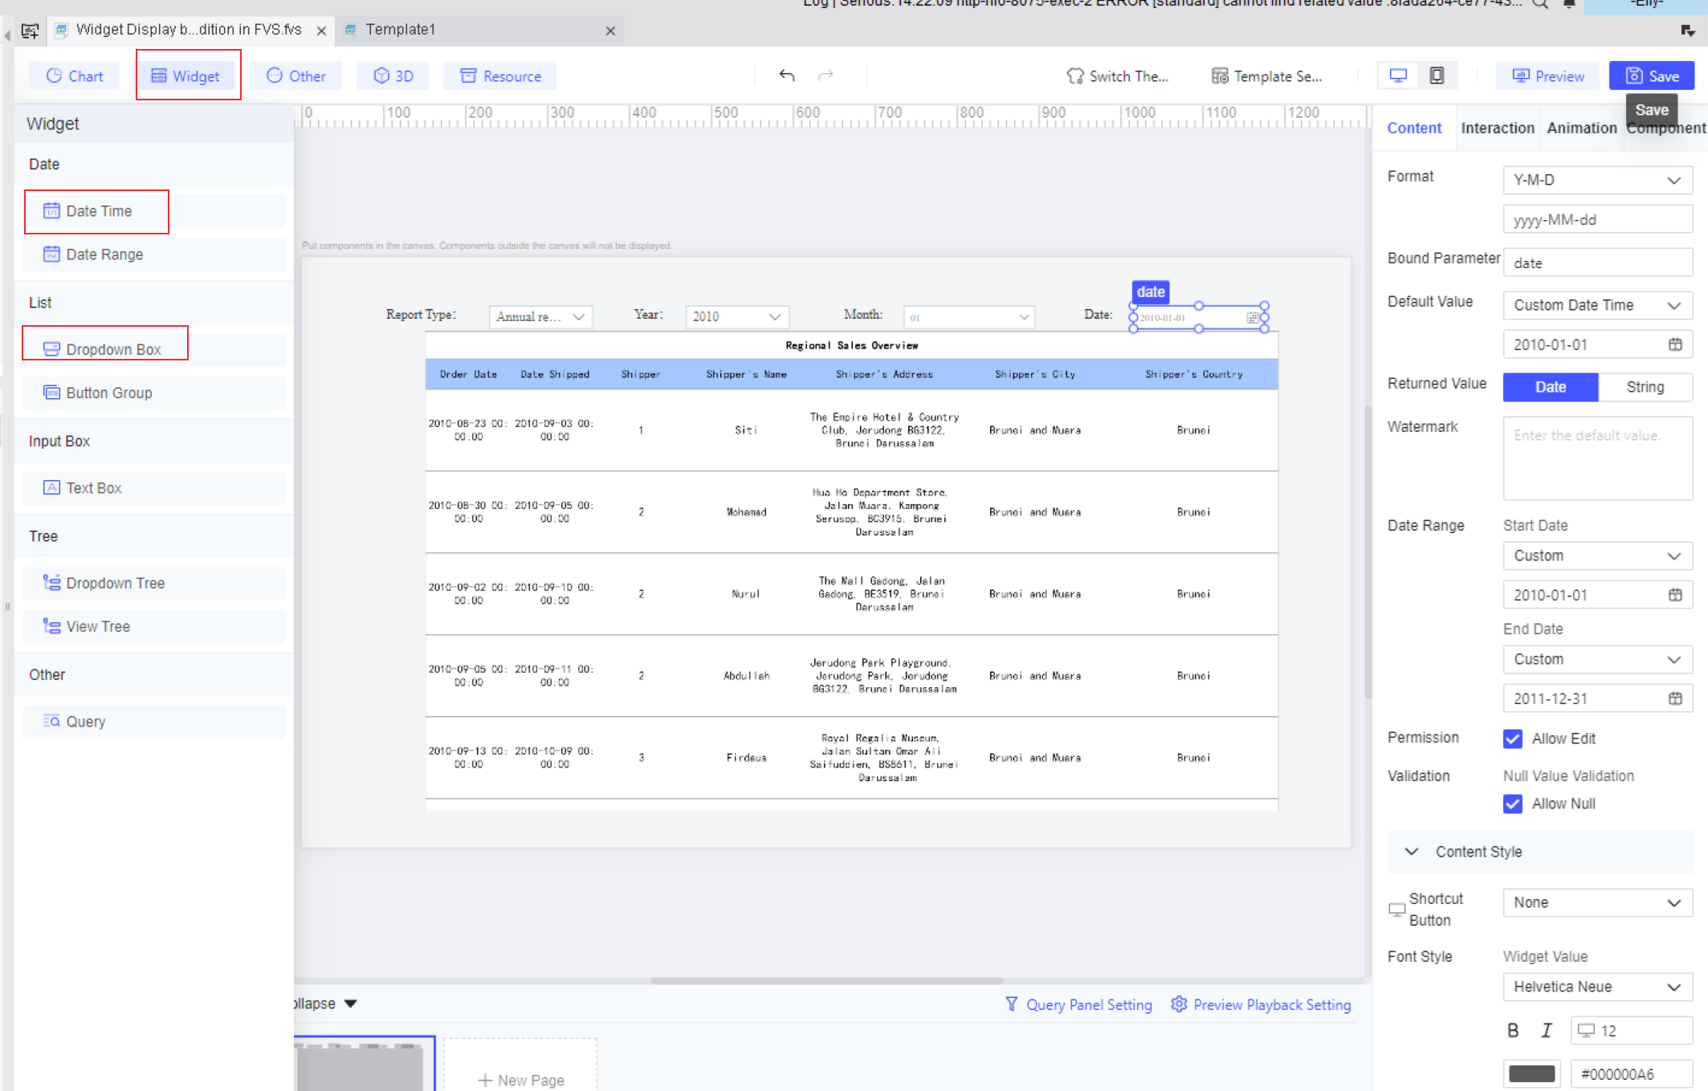Open the Animation settings tab
Image resolution: width=1708 pixels, height=1091 pixels.
(1581, 128)
